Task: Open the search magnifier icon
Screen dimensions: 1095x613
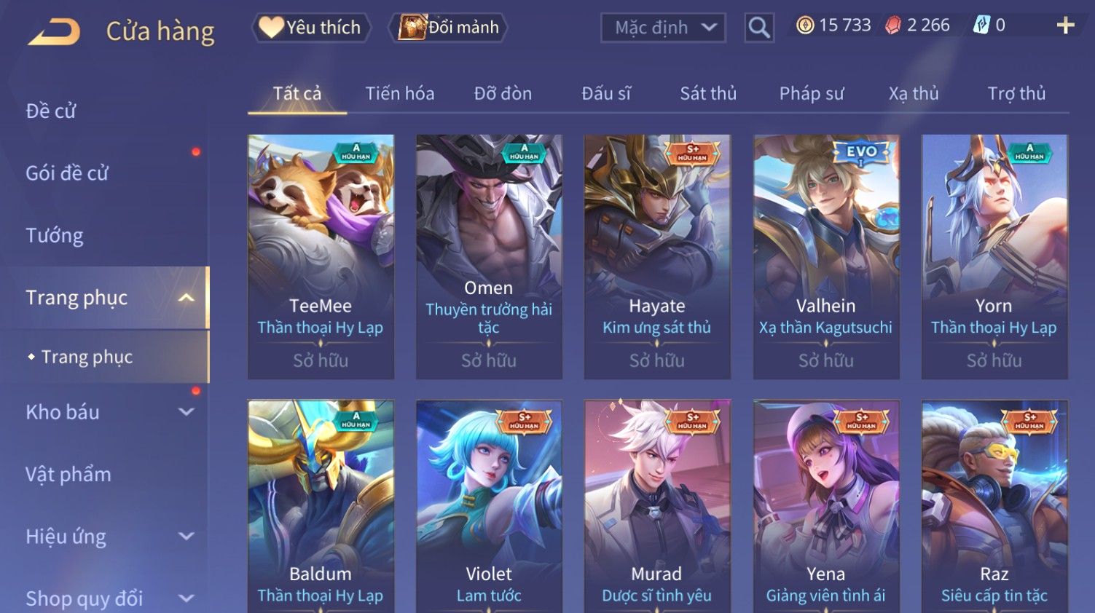Action: 759,28
